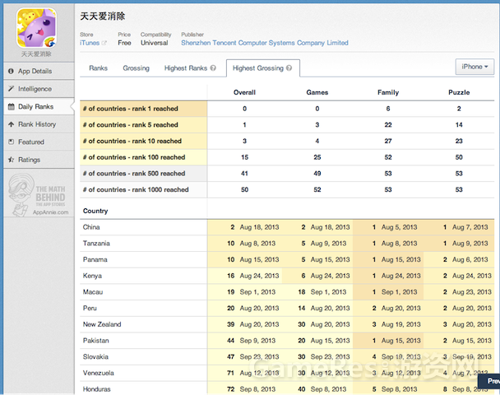Select the Slovakia country row
This screenshot has width=500, height=395.
[287, 356]
